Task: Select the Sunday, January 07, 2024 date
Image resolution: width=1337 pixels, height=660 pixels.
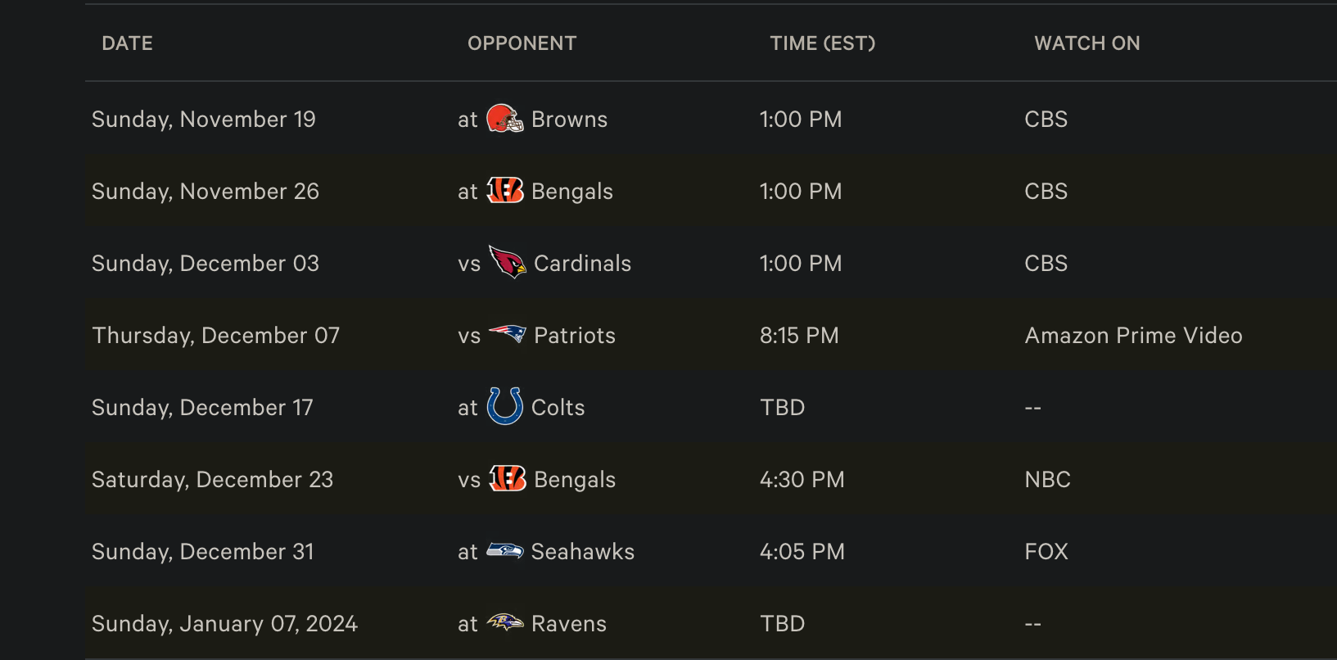Action: (224, 624)
